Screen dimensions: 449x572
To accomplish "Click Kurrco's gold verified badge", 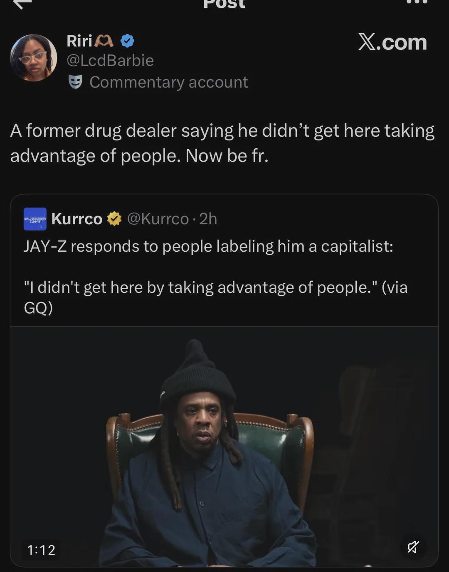I will 114,218.
